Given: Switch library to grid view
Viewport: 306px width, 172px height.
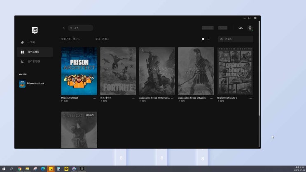Looking at the screenshot, I should tap(203, 39).
